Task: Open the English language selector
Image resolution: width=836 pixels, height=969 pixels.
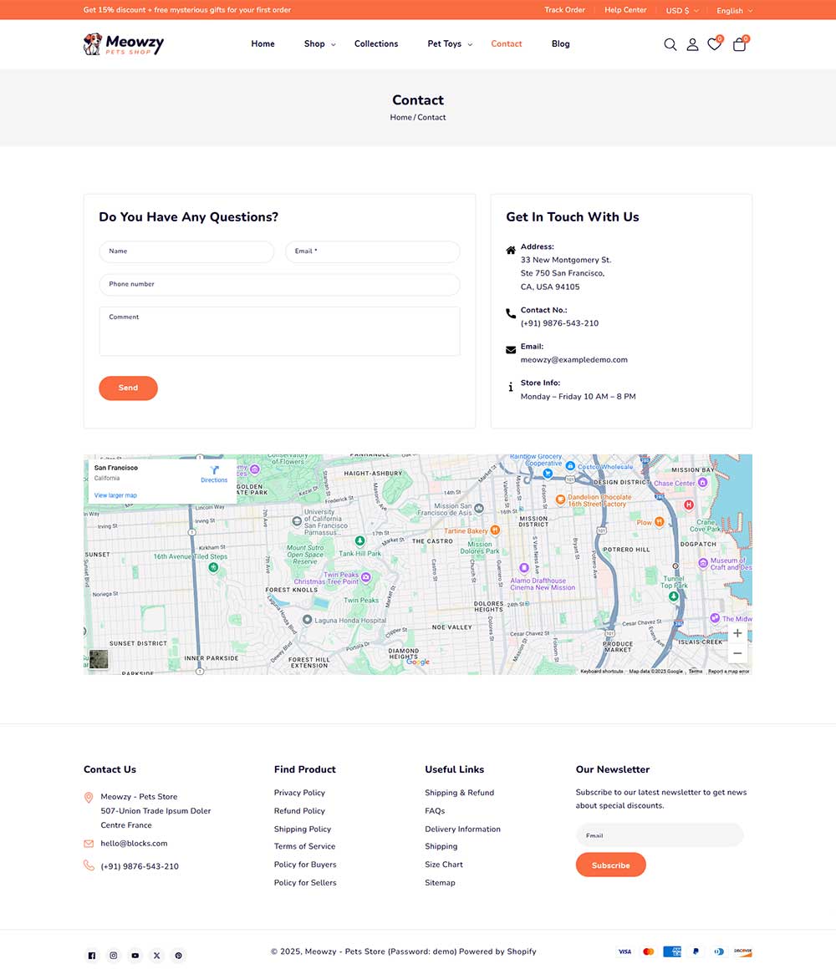Action: point(731,10)
